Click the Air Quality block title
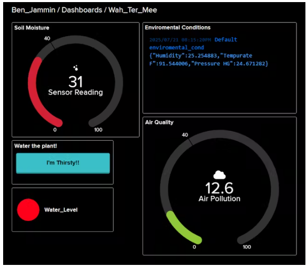 point(159,123)
